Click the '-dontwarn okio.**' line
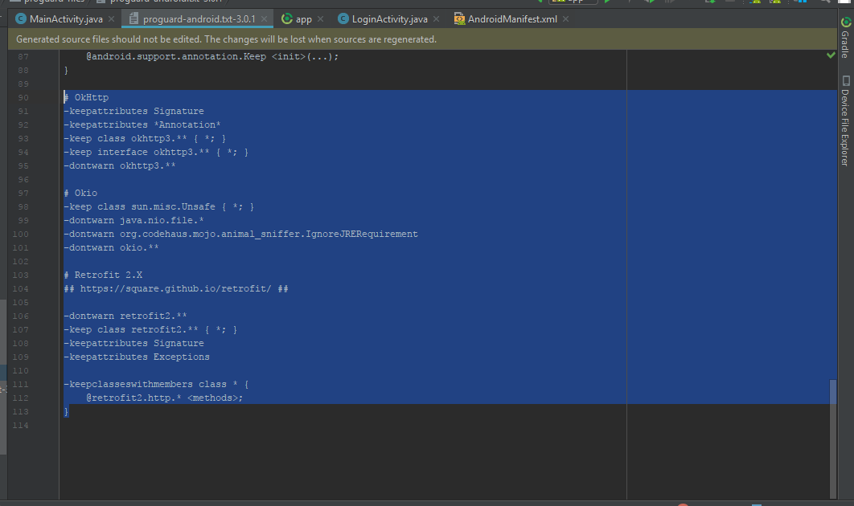 point(111,247)
